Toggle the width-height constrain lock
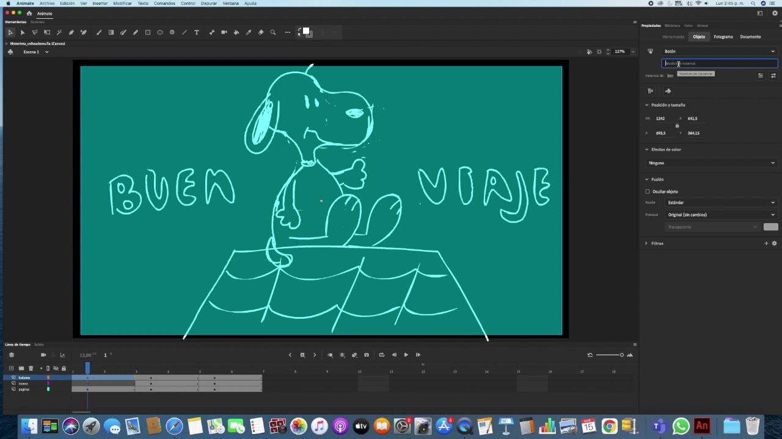782x439 pixels. (x=677, y=126)
